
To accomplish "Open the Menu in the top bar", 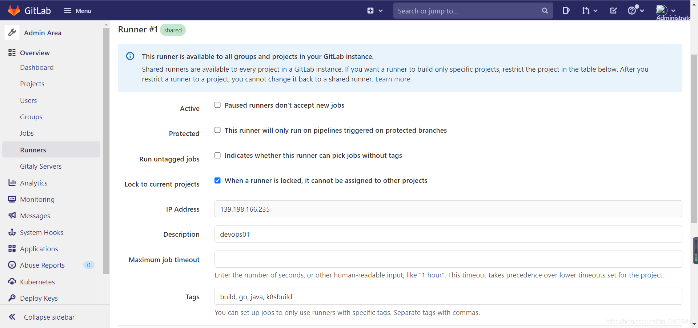I will pyautogui.click(x=77, y=11).
